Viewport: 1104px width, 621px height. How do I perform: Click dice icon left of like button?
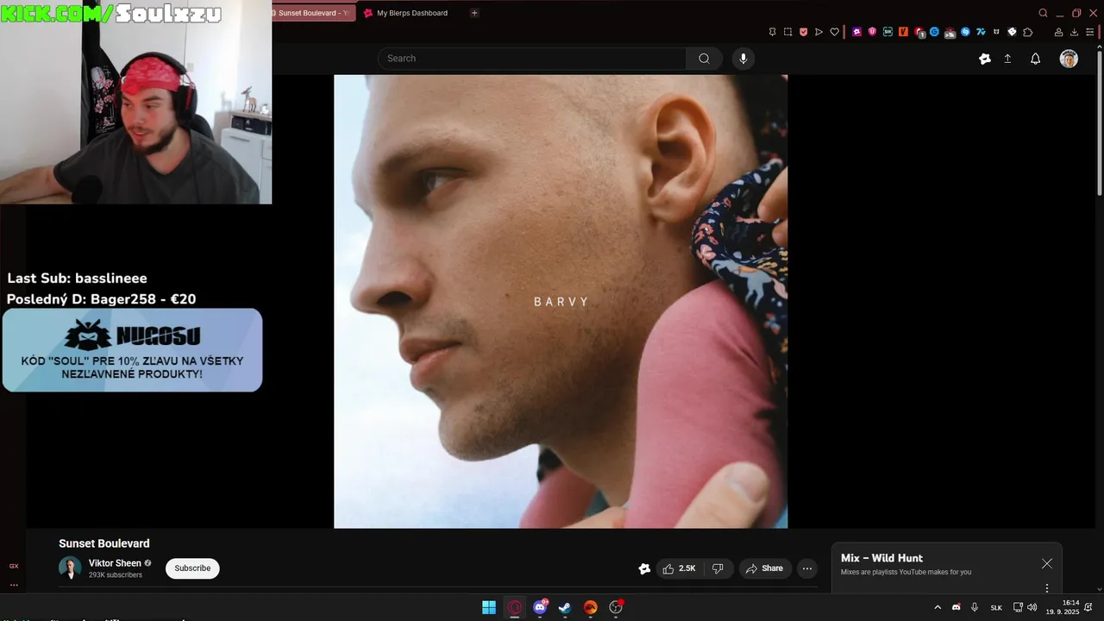644,568
